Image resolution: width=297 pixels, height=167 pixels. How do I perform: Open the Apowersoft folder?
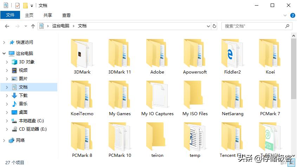click(195, 57)
